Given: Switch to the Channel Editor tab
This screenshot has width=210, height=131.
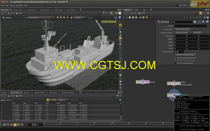Looking at the screenshot, I should coord(18,10).
